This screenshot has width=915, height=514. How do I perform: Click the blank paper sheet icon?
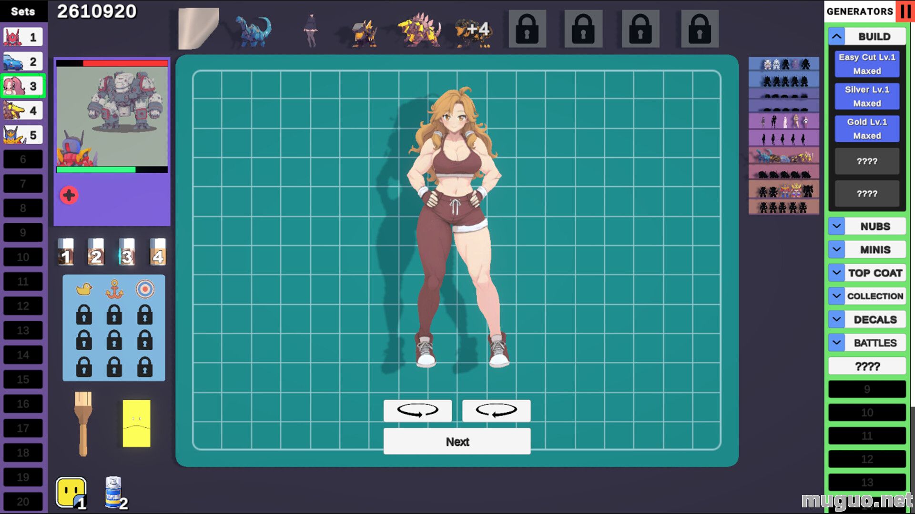(x=198, y=29)
